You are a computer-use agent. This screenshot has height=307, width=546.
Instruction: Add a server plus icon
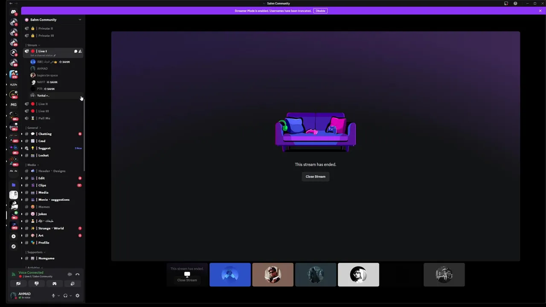pyautogui.click(x=14, y=236)
